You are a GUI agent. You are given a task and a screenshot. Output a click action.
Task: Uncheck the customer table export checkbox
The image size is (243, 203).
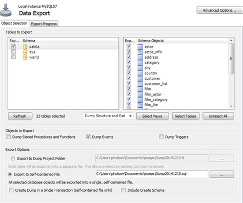coord(129,78)
